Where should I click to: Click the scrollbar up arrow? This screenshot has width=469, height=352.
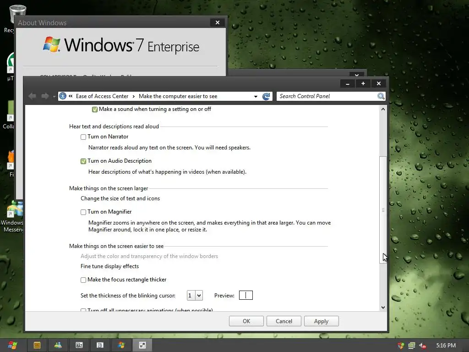point(383,109)
